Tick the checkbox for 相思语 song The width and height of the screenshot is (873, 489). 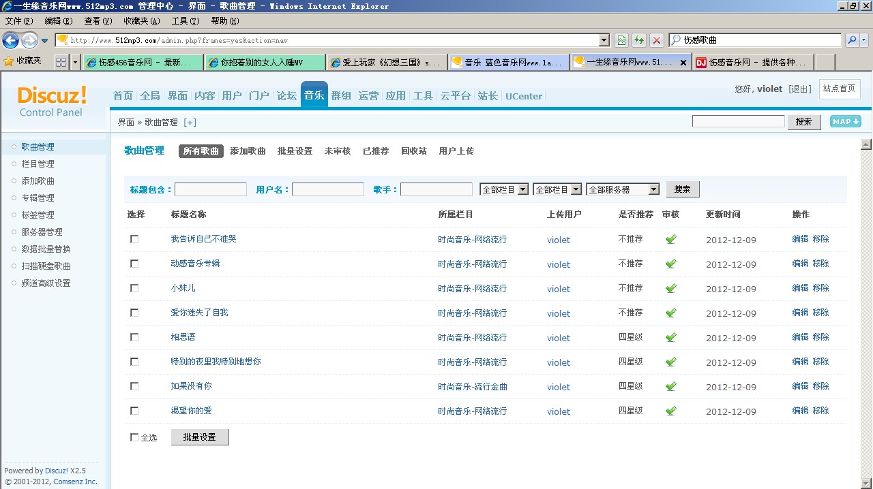coord(134,337)
